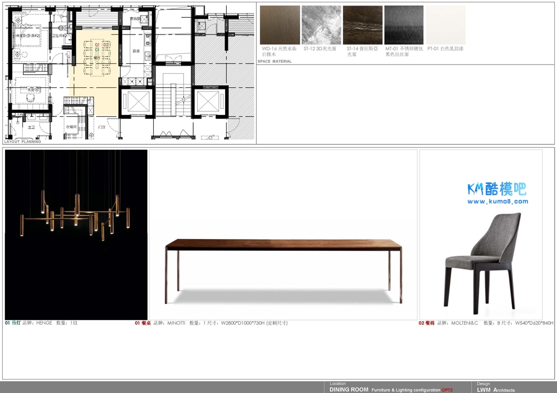557x393 pixels.
Task: Choose the MT-01 black brushed steel swatch
Action: tap(404, 25)
